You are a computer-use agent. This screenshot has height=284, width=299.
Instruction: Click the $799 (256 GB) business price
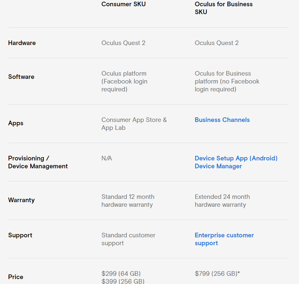pos(217,273)
